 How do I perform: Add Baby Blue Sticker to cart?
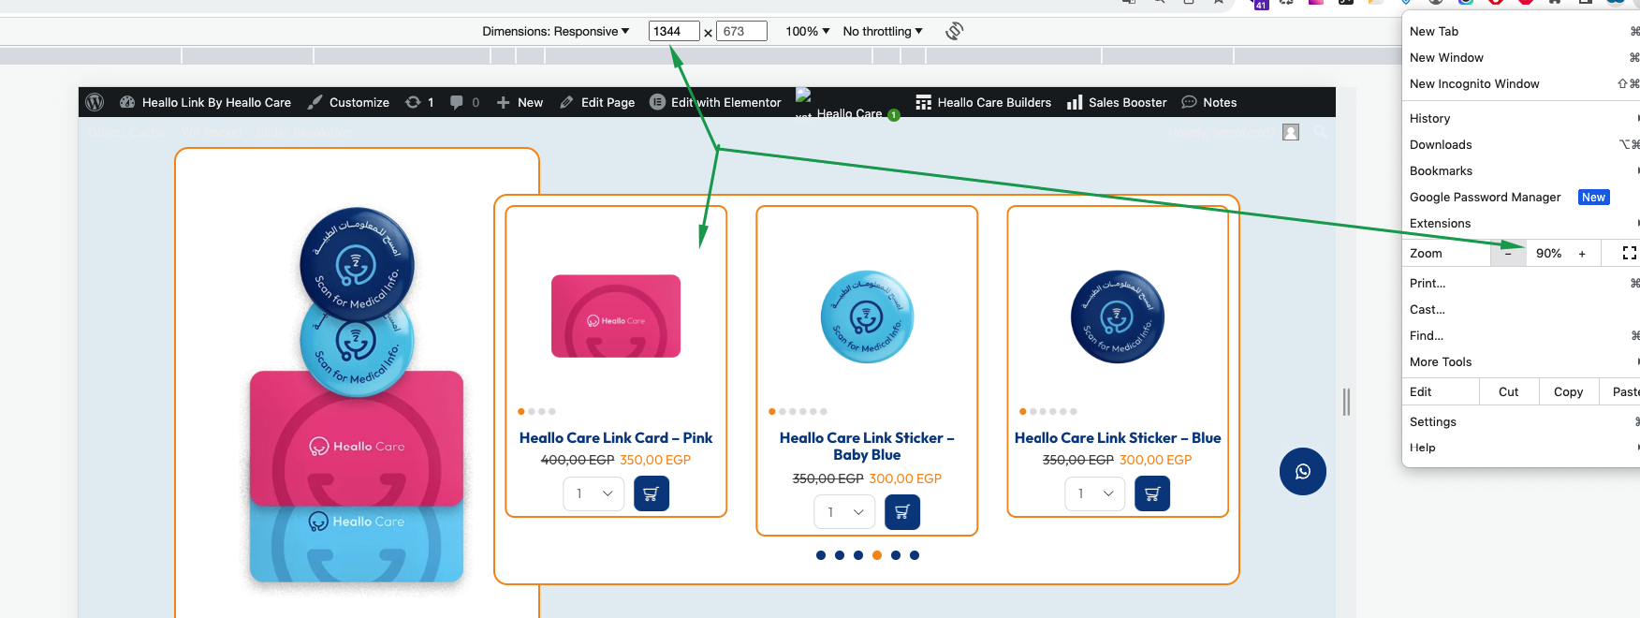(x=902, y=512)
